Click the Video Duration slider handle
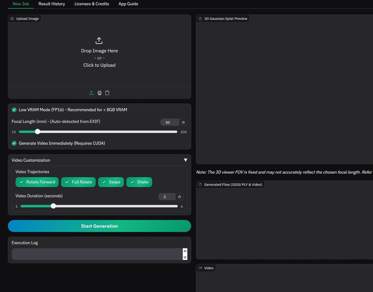 (x=53, y=206)
